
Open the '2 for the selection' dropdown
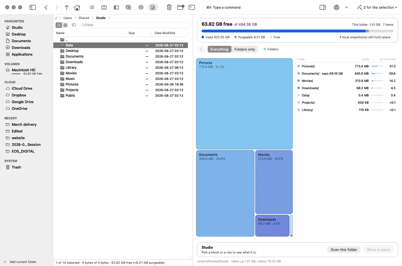[377, 7]
